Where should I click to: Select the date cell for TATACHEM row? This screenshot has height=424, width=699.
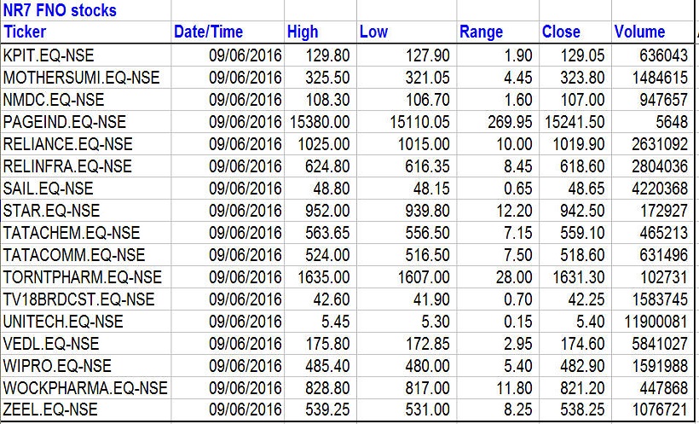click(245, 233)
